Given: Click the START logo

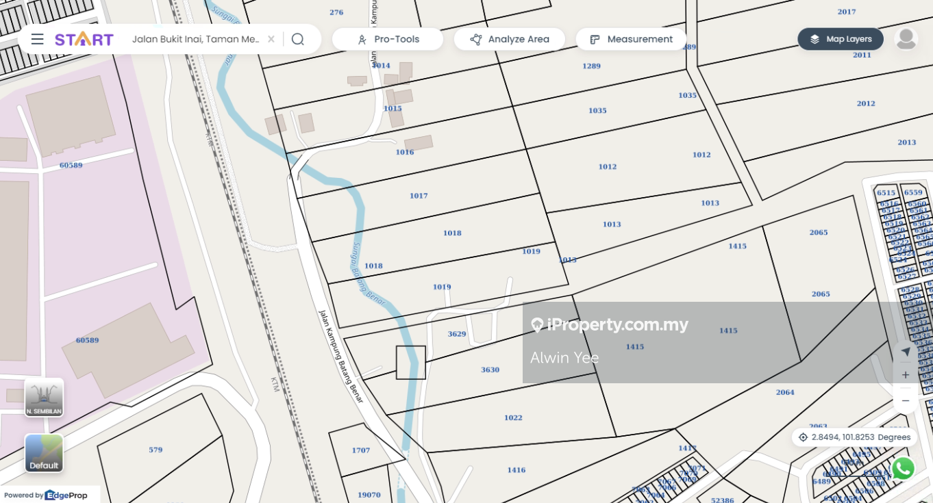Looking at the screenshot, I should (84, 39).
